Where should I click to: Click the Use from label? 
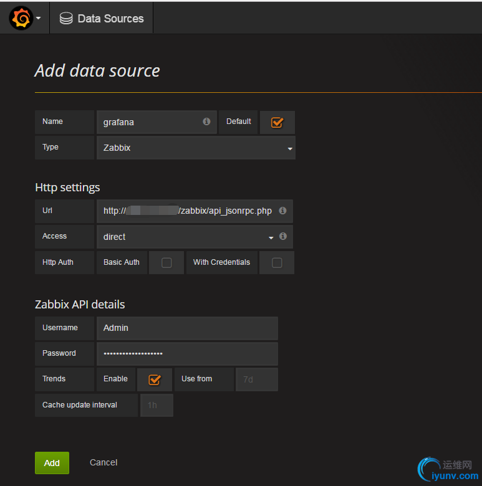pyautogui.click(x=196, y=379)
